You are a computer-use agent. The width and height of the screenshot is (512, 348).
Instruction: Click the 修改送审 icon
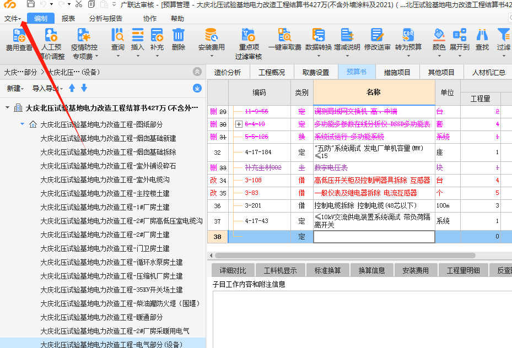pyautogui.click(x=377, y=35)
